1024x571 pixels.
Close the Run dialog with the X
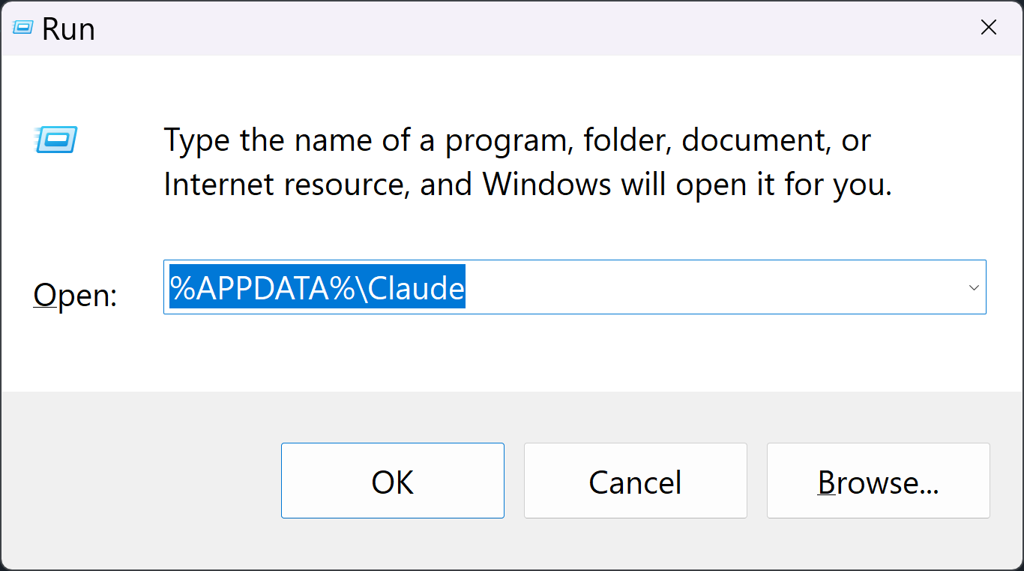[989, 28]
